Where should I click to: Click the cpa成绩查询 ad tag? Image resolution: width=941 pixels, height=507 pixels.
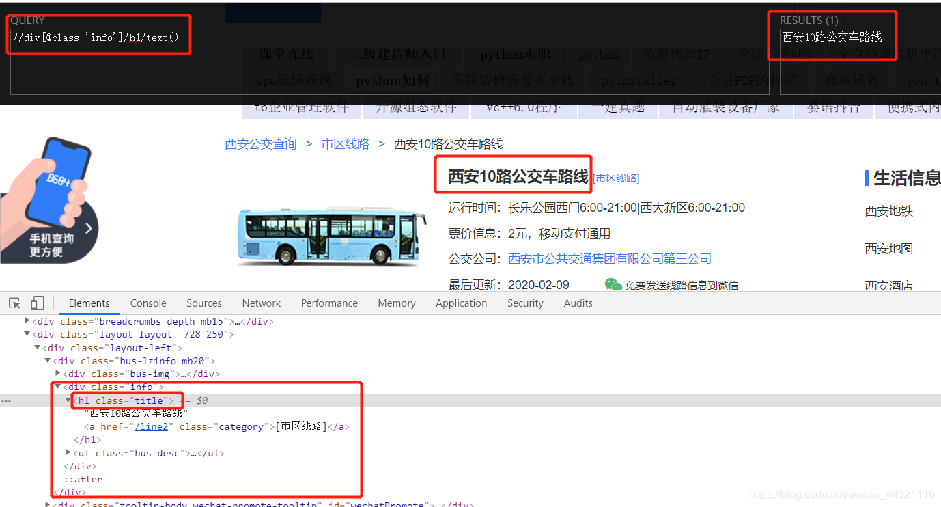pos(294,81)
